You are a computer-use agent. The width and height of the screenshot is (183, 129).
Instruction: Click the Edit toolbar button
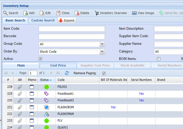tap(45, 13)
